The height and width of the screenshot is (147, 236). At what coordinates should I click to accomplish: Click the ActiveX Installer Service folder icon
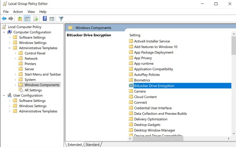(131, 41)
